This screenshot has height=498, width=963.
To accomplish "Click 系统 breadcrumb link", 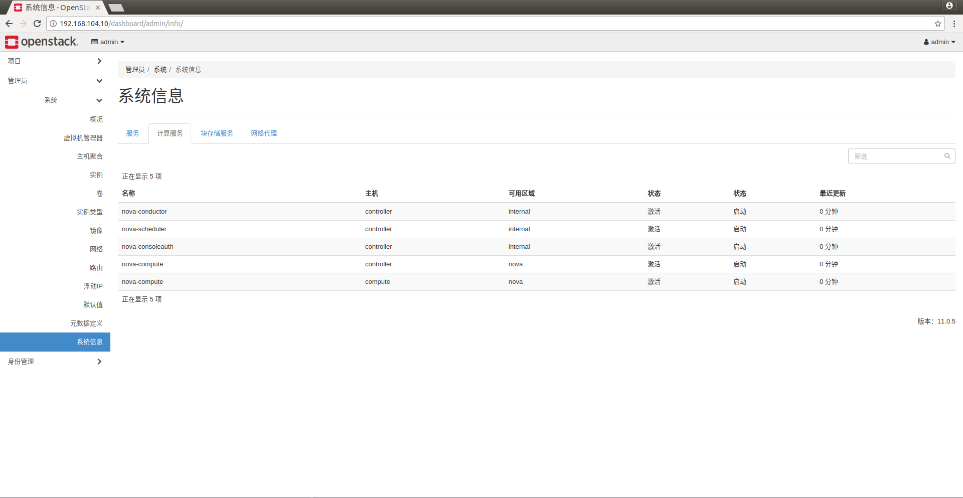I will pyautogui.click(x=160, y=70).
